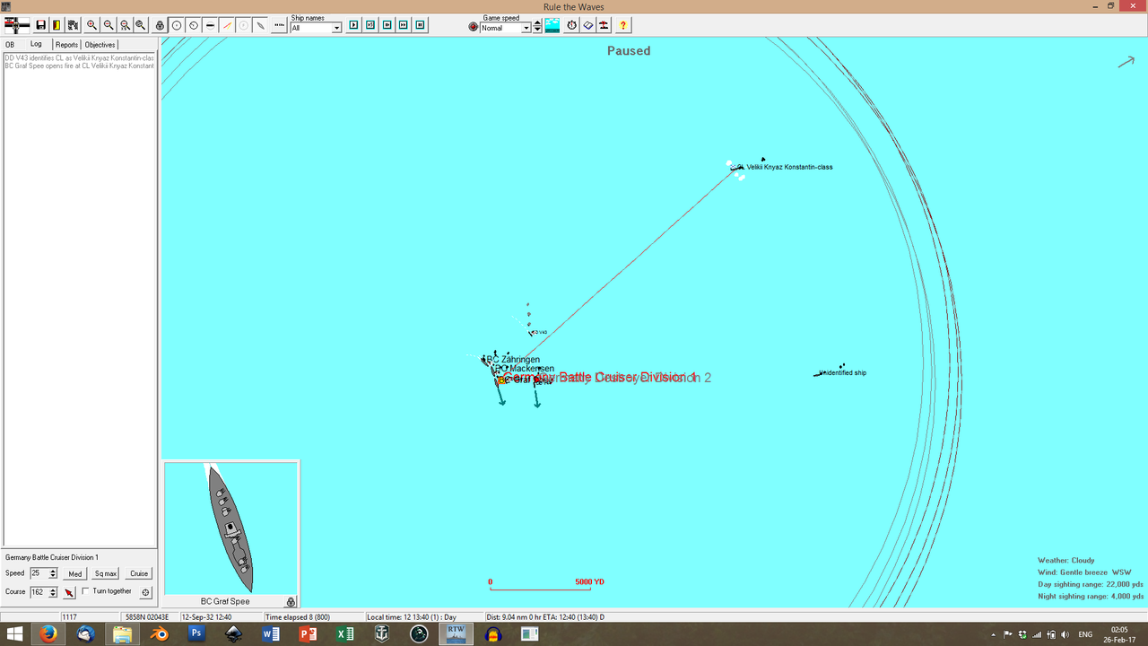Click the Sq max speed button
Viewport: 1148px width, 646px height.
tap(105, 573)
